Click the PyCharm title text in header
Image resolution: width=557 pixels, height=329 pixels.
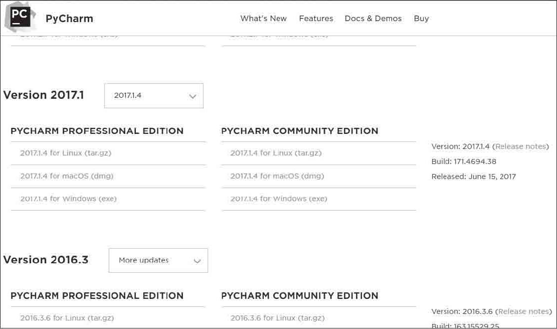coord(69,19)
